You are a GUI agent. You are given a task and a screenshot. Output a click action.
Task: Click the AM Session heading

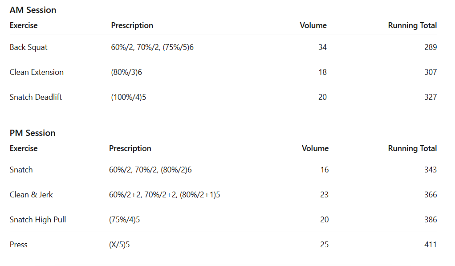(x=33, y=10)
